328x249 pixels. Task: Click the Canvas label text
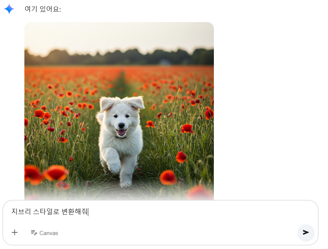click(49, 233)
